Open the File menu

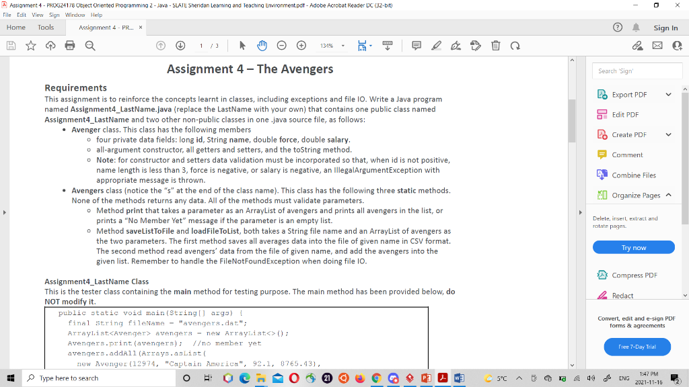click(7, 15)
